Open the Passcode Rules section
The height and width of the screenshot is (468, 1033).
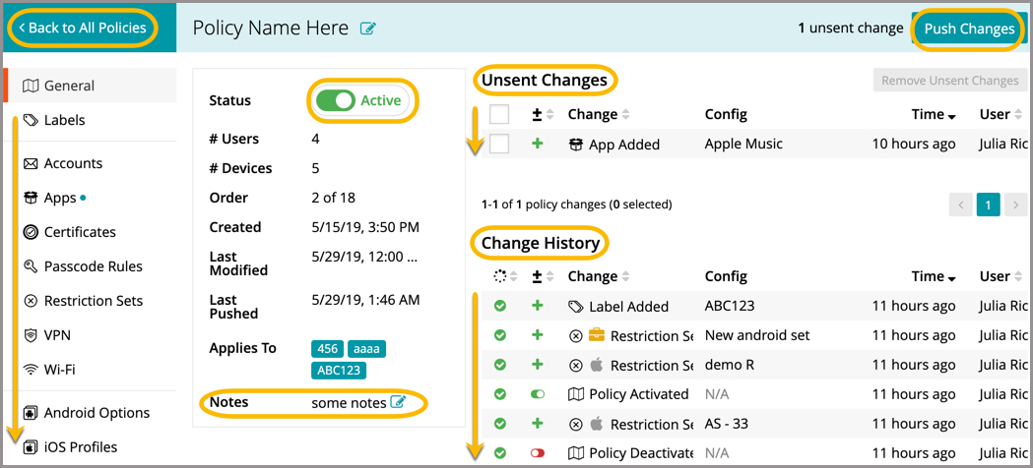click(x=93, y=266)
